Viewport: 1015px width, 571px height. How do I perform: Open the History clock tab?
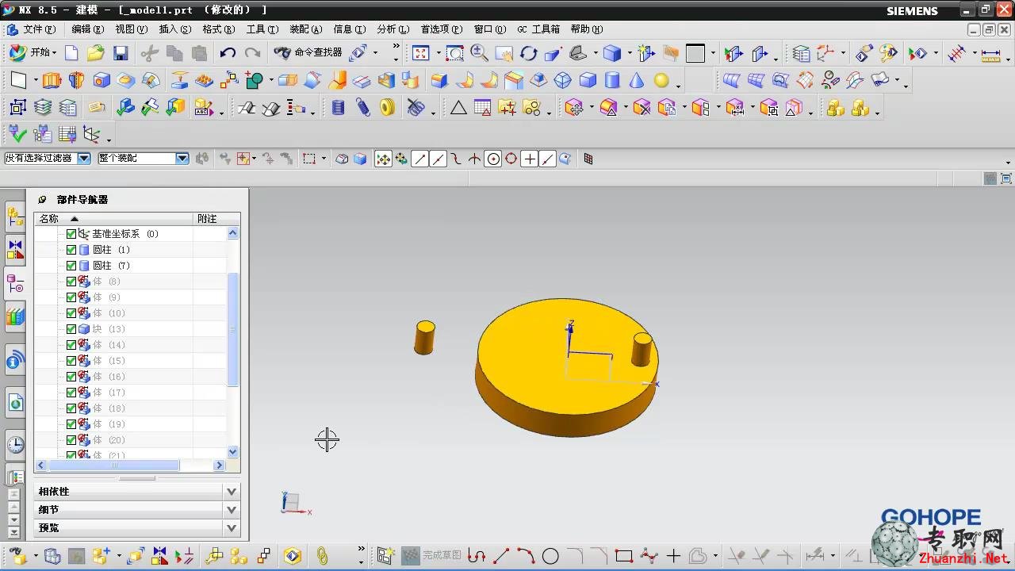pos(15,444)
